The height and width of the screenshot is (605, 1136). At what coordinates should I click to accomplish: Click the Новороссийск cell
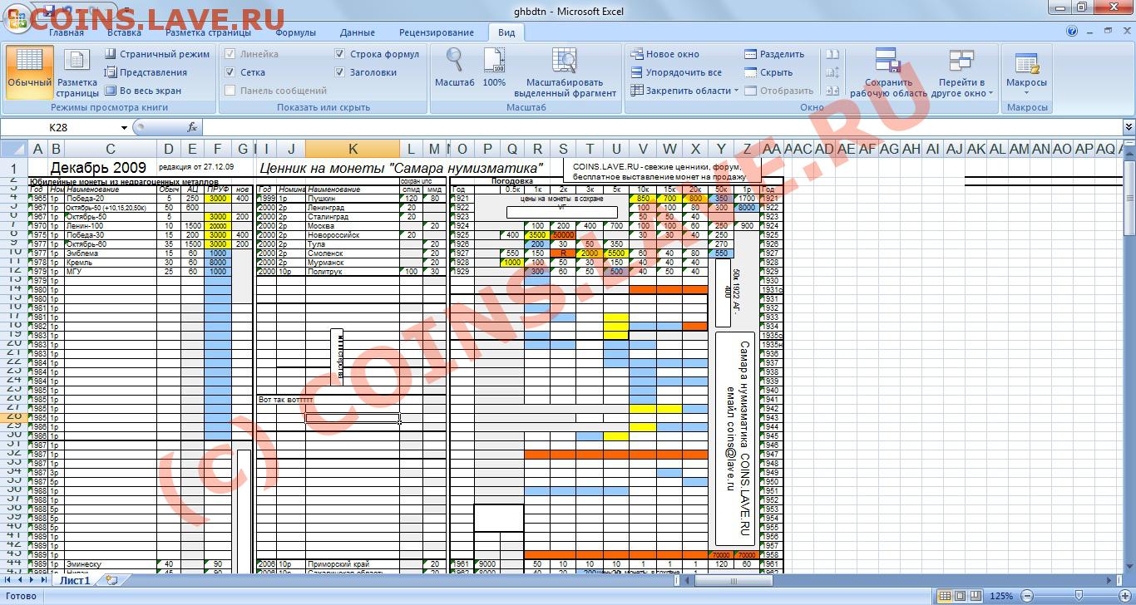pyautogui.click(x=353, y=235)
